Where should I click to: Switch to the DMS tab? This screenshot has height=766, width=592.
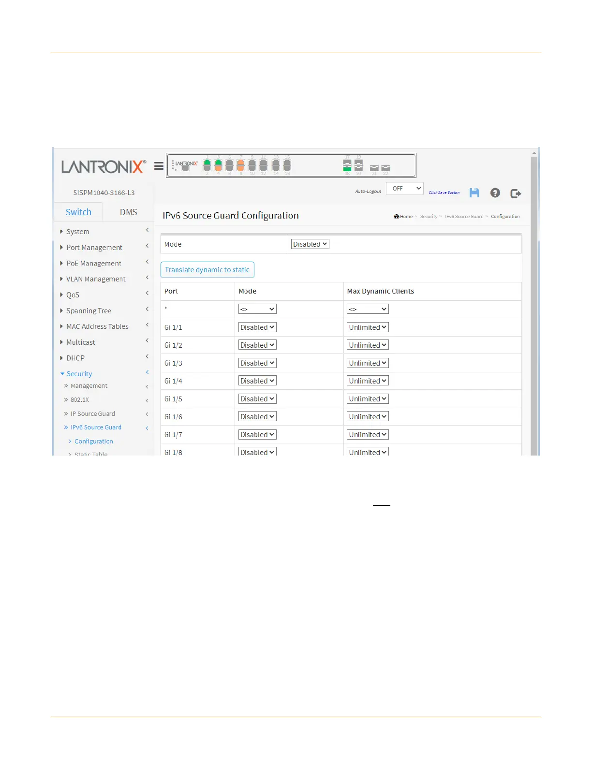128,212
